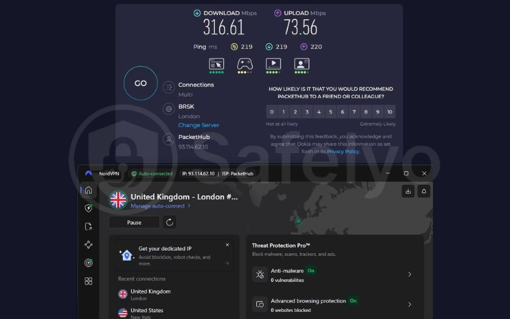Open Privacy Policy link
Image resolution: width=510 pixels, height=319 pixels.
coord(343,151)
